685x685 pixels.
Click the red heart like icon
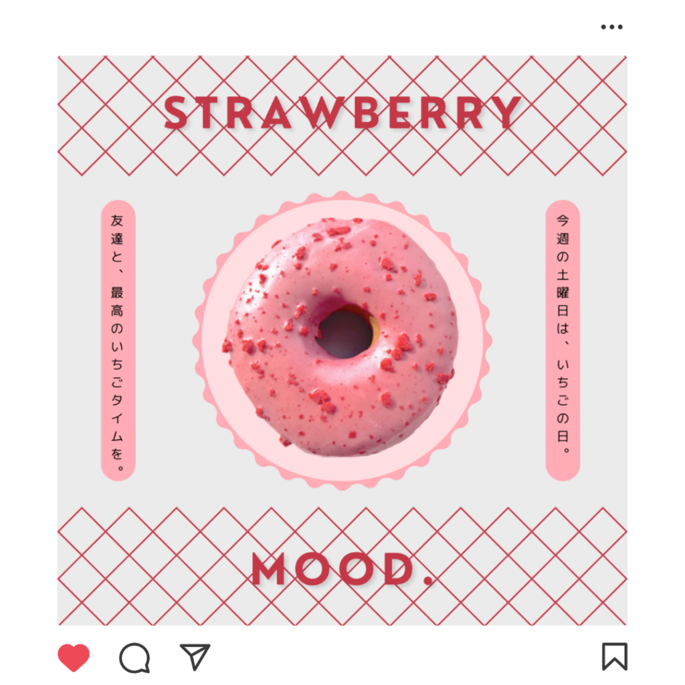pos(74,657)
